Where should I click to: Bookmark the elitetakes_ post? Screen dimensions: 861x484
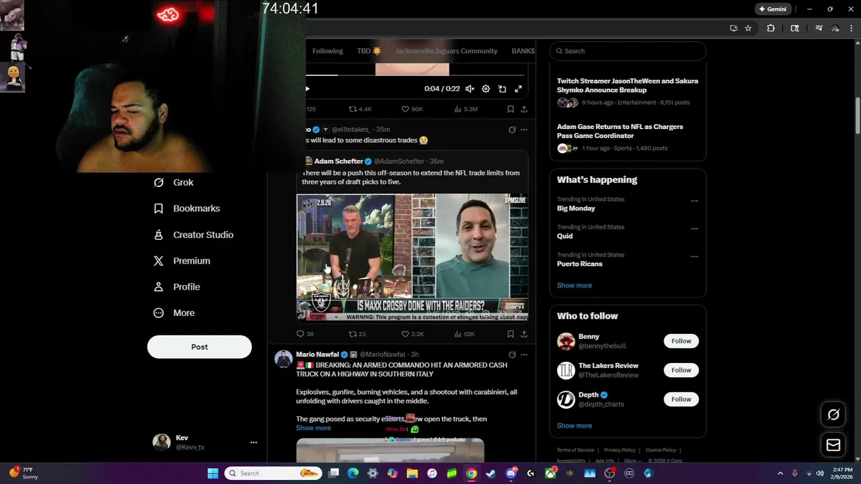511,334
